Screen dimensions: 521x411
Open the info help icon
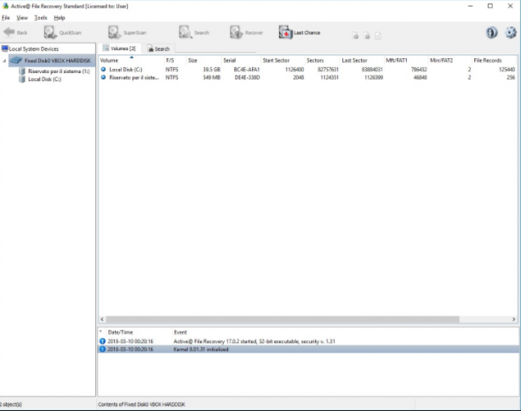tap(492, 32)
